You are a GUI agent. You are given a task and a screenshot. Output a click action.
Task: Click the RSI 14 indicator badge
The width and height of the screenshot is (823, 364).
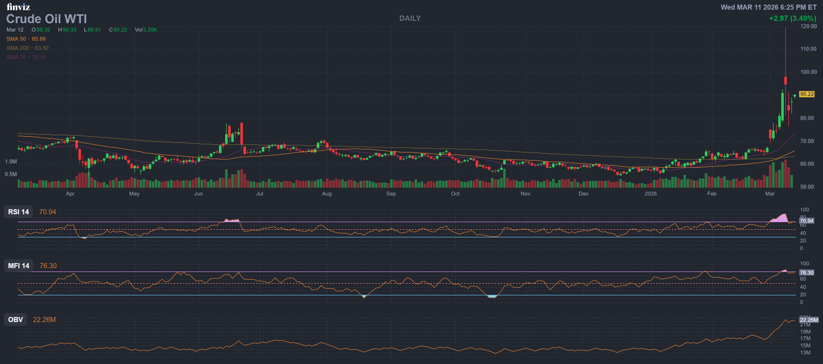(18, 212)
